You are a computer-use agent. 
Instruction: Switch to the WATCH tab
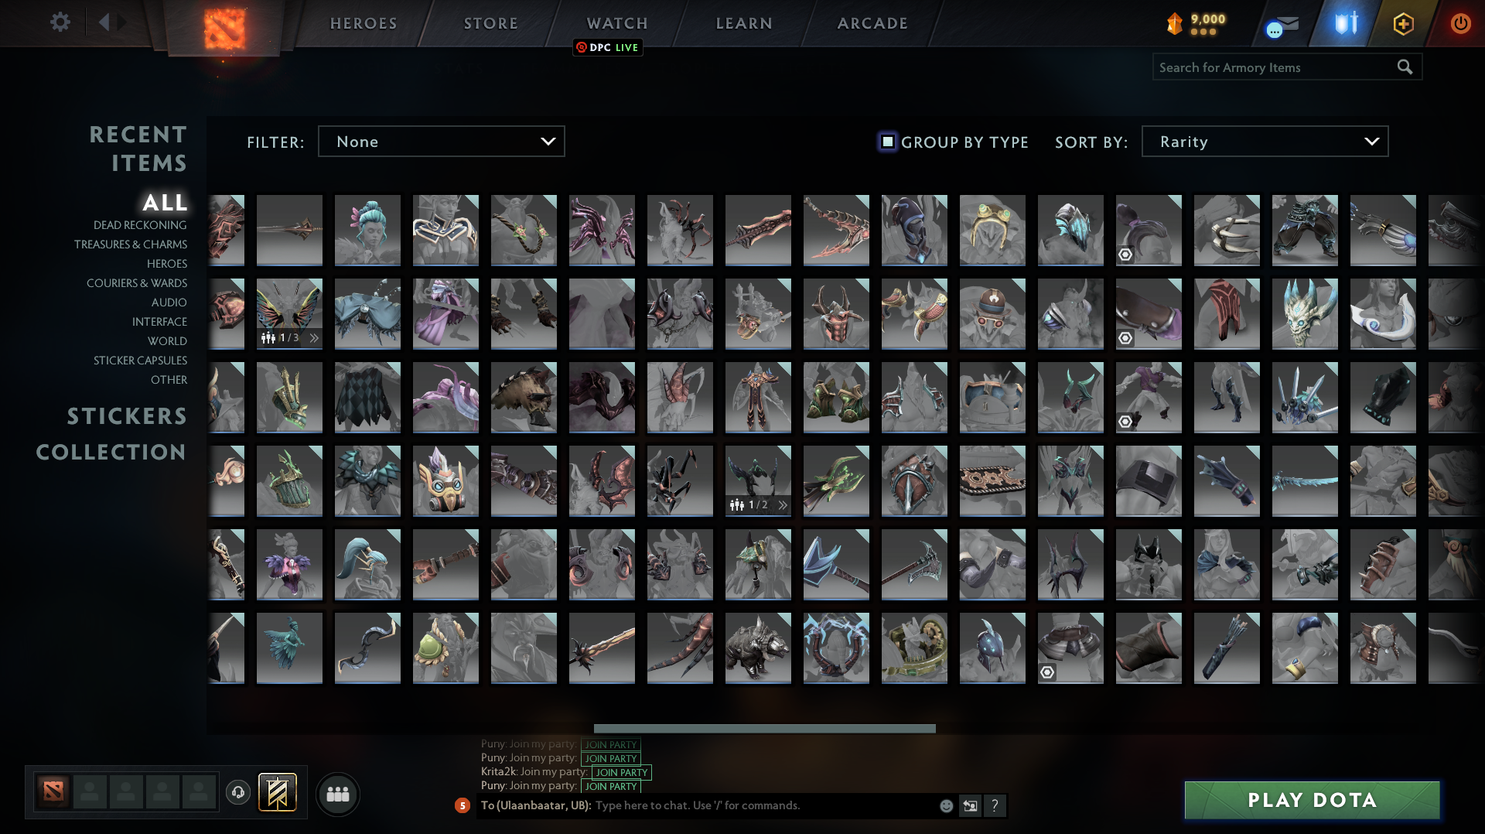pos(616,22)
